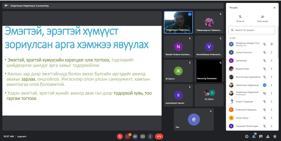Close the People side panel
The image size is (281, 141).
[x=274, y=8]
